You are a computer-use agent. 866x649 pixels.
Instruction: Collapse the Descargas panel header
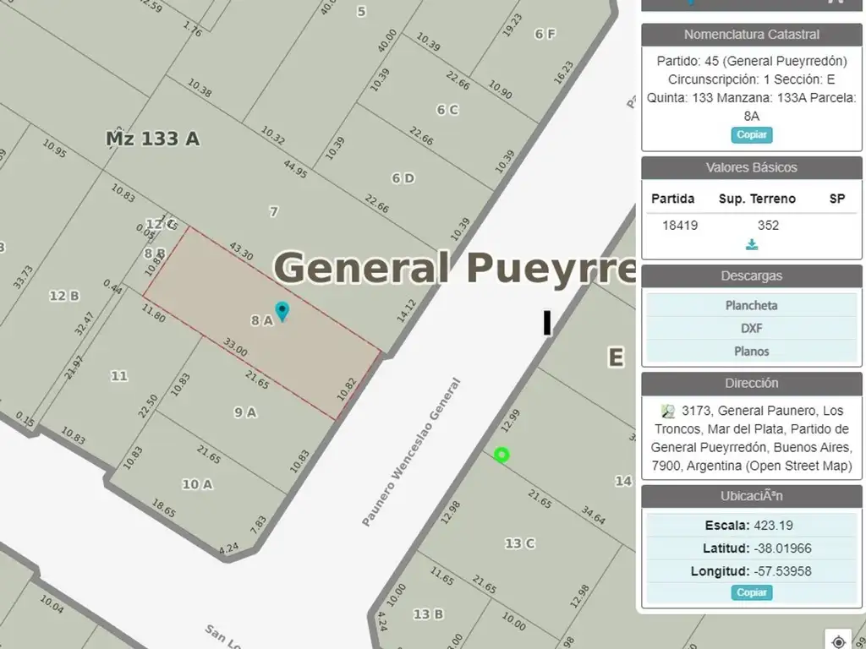[x=751, y=275]
